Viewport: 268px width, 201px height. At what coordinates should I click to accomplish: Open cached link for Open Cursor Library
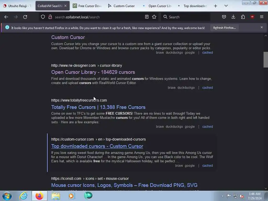(208, 88)
